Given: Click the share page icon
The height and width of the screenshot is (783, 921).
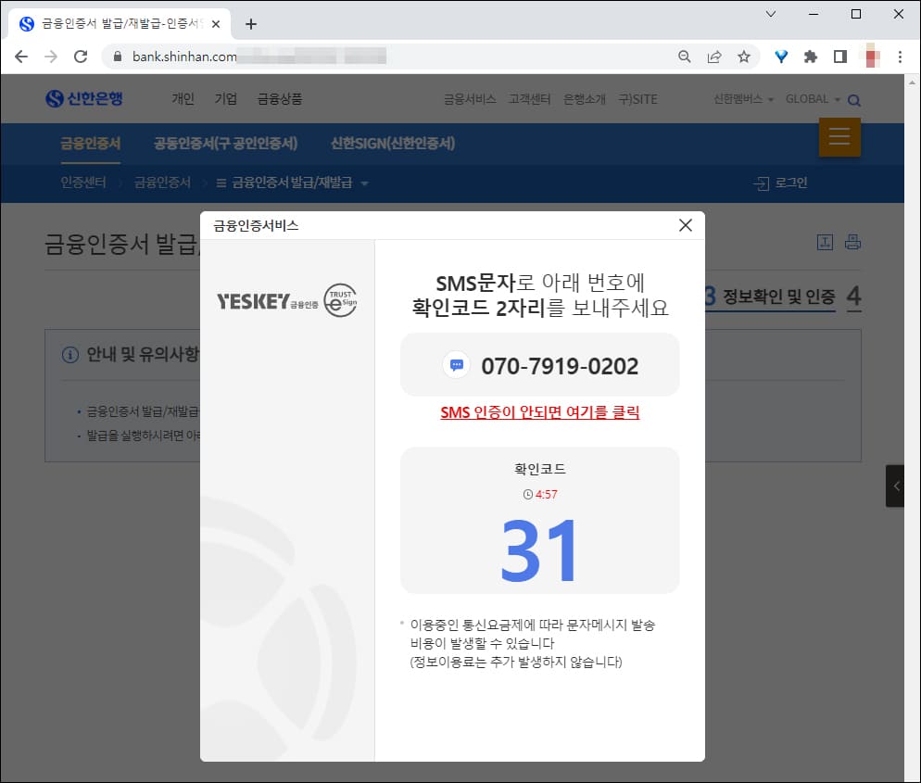Looking at the screenshot, I should click(x=714, y=57).
